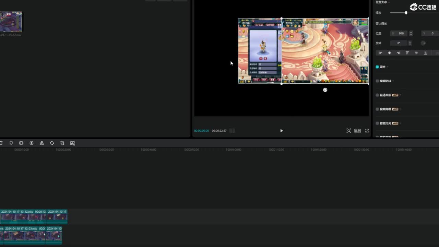Screen dimensions: 439x247
Task: Click the rotation stepper arrows
Action: pos(410,43)
